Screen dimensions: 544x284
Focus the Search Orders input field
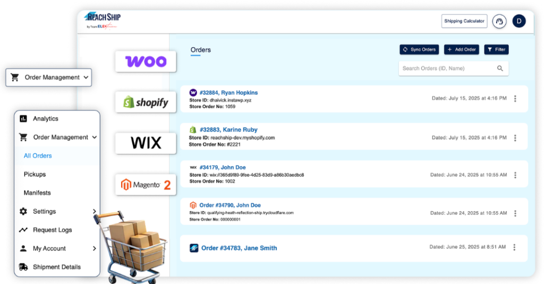454,68
